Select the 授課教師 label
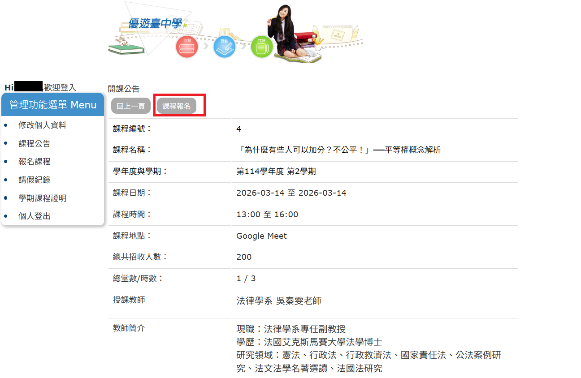581x378 pixels. (129, 300)
